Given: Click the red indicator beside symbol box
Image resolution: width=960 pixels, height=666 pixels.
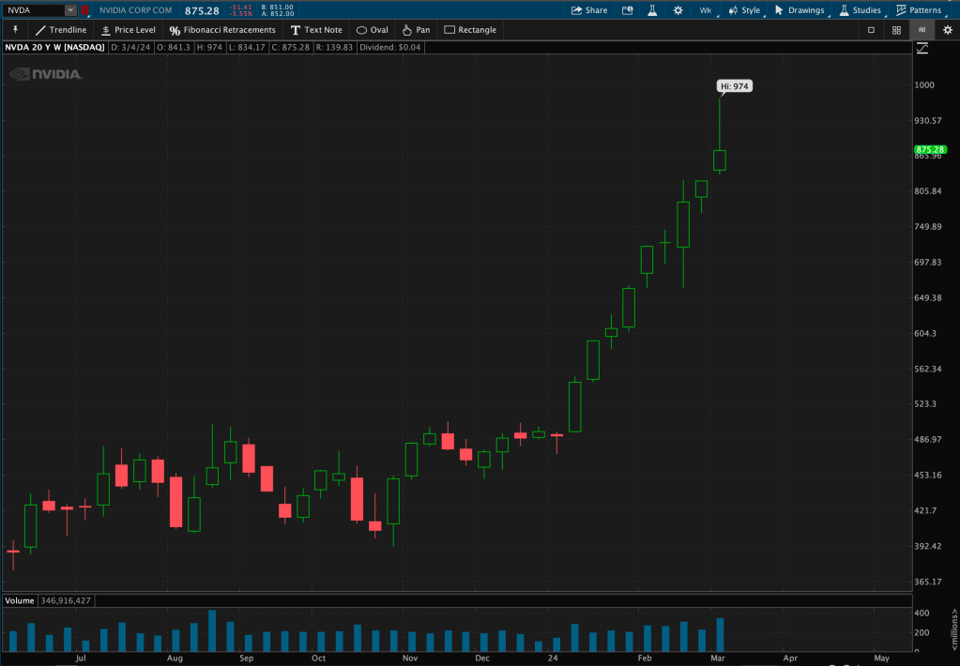Looking at the screenshot, I should [85, 10].
